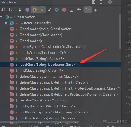Toggle Show non-public members
This screenshot has width=131, height=127.
[42, 10]
